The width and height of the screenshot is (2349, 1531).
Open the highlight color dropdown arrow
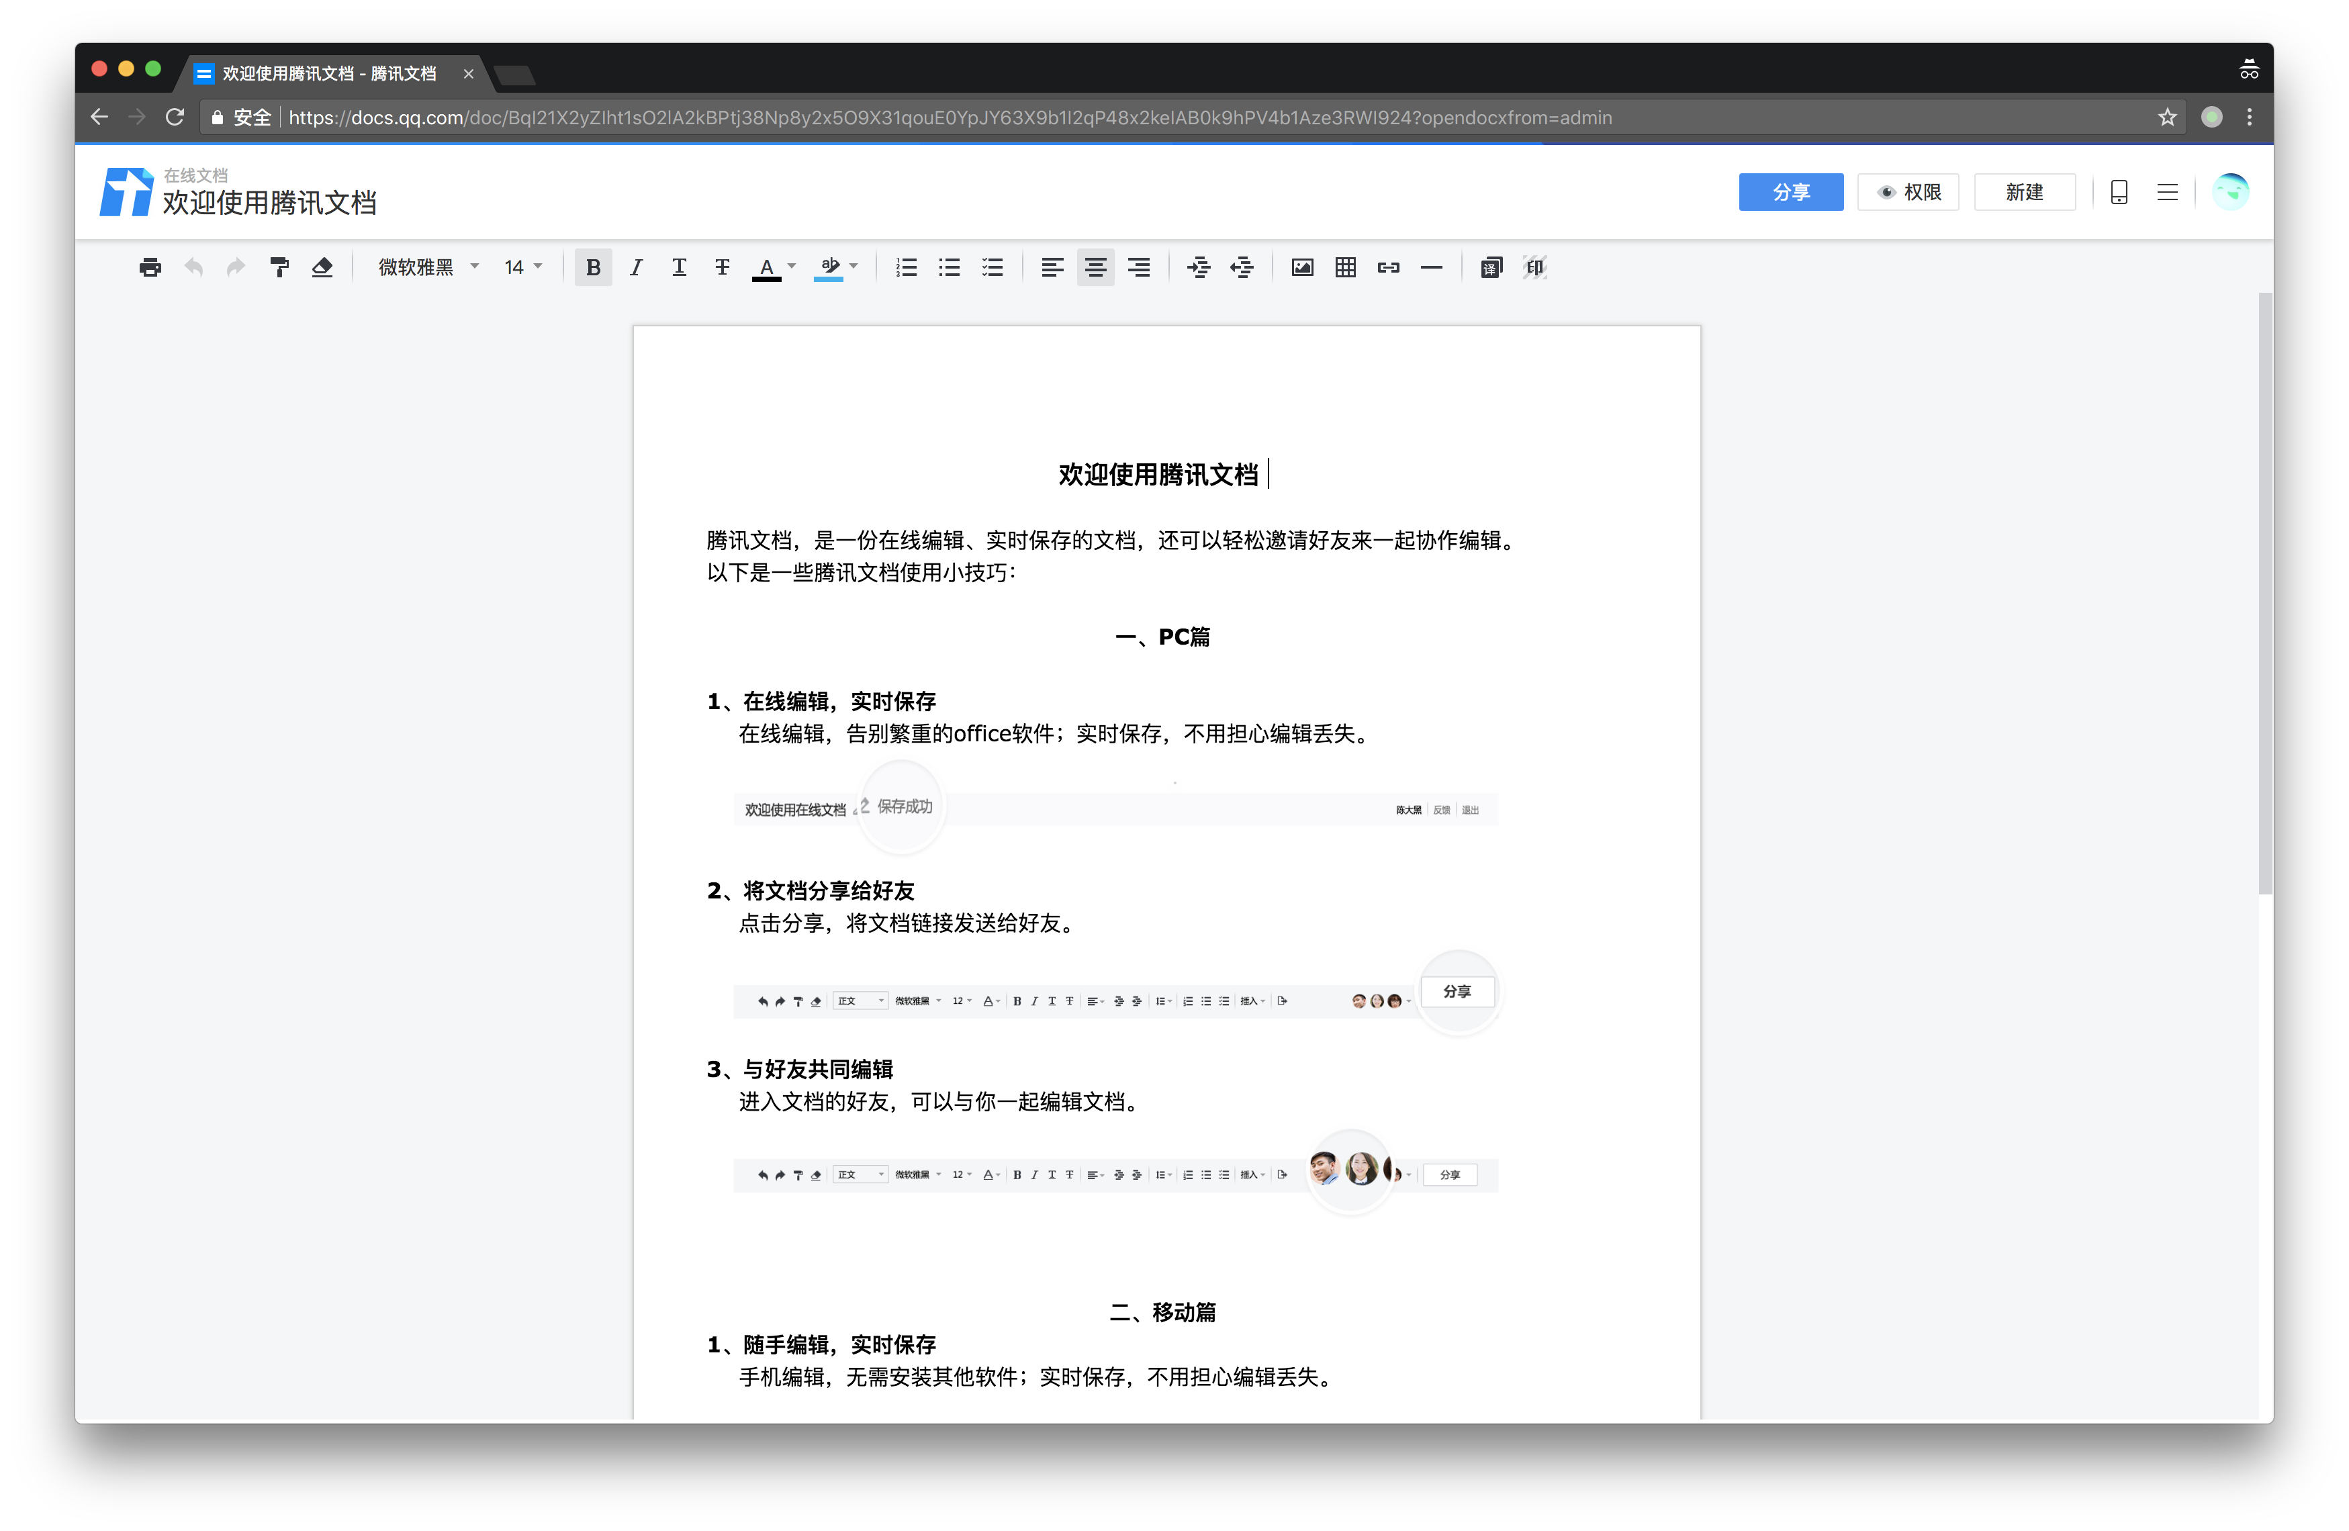854,267
